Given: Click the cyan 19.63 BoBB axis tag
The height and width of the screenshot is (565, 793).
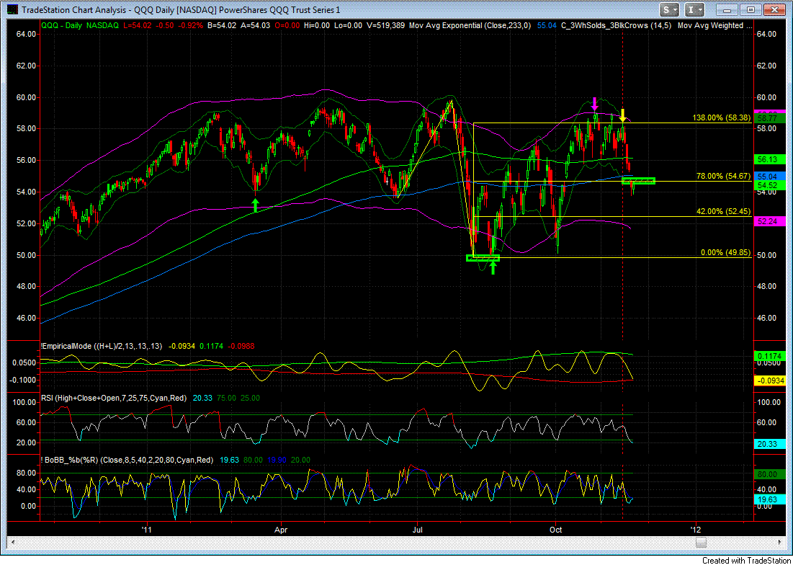Looking at the screenshot, I should pos(769,499).
